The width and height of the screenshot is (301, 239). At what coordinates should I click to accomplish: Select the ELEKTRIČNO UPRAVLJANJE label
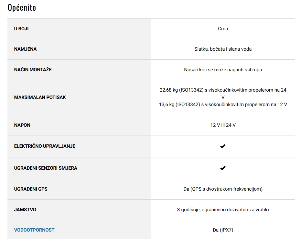pos(45,146)
